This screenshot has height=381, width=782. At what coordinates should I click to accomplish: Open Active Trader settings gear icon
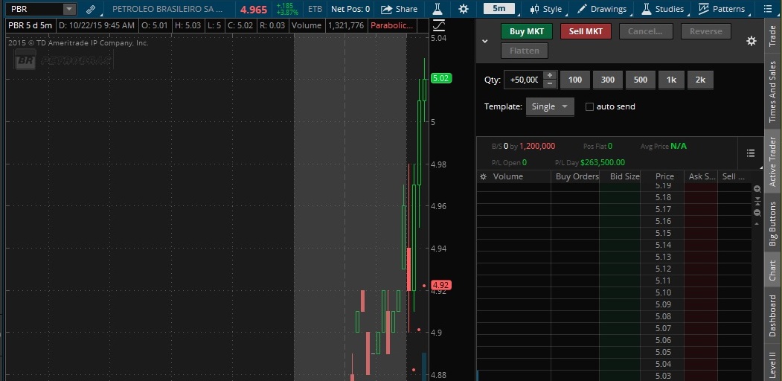pyautogui.click(x=751, y=41)
